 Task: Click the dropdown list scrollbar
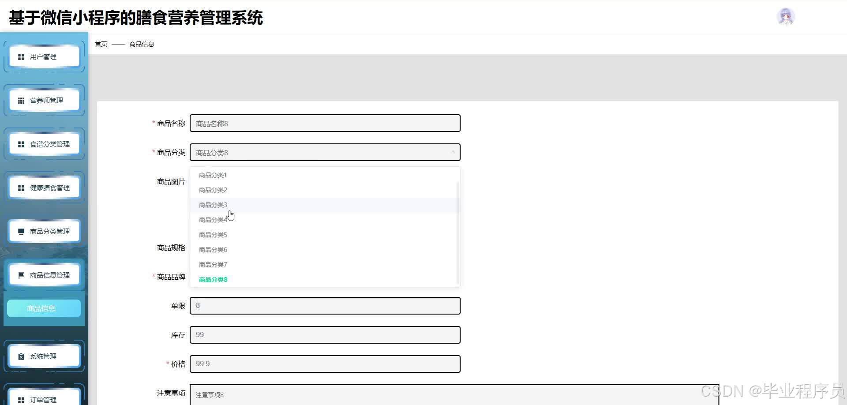tap(457, 232)
